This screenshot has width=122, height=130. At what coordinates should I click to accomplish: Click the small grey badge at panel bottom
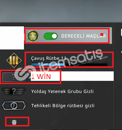(14, 122)
